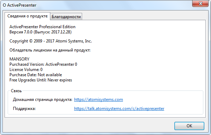
Task: Select the Сведения о продукте tab
Action: (x=28, y=16)
